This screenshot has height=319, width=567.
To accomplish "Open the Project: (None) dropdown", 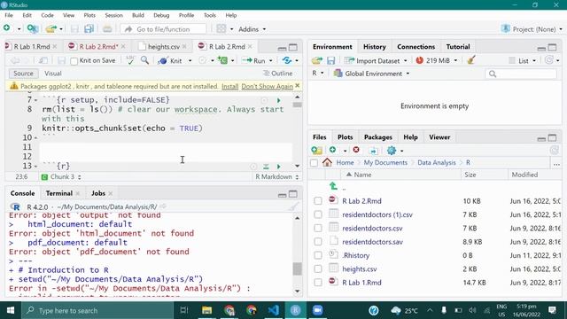I will (532, 29).
